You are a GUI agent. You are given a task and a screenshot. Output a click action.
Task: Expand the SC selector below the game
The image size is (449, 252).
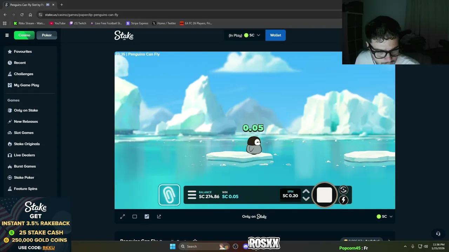click(x=384, y=216)
